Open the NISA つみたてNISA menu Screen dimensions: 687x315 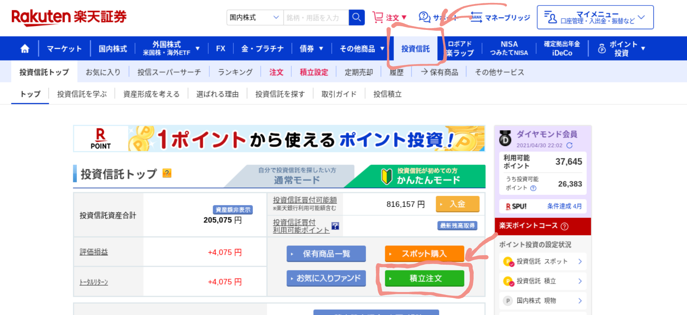509,48
